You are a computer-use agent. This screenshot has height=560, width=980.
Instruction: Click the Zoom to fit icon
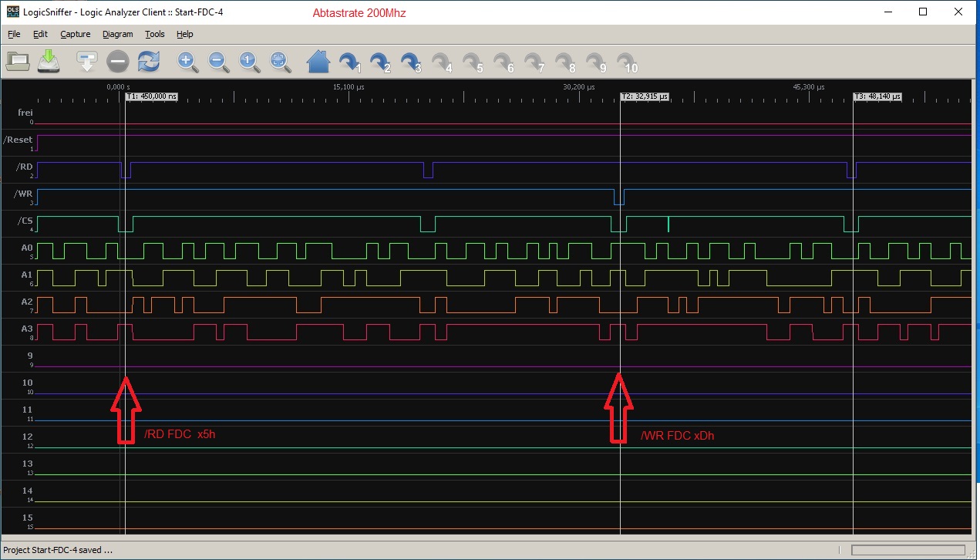280,61
